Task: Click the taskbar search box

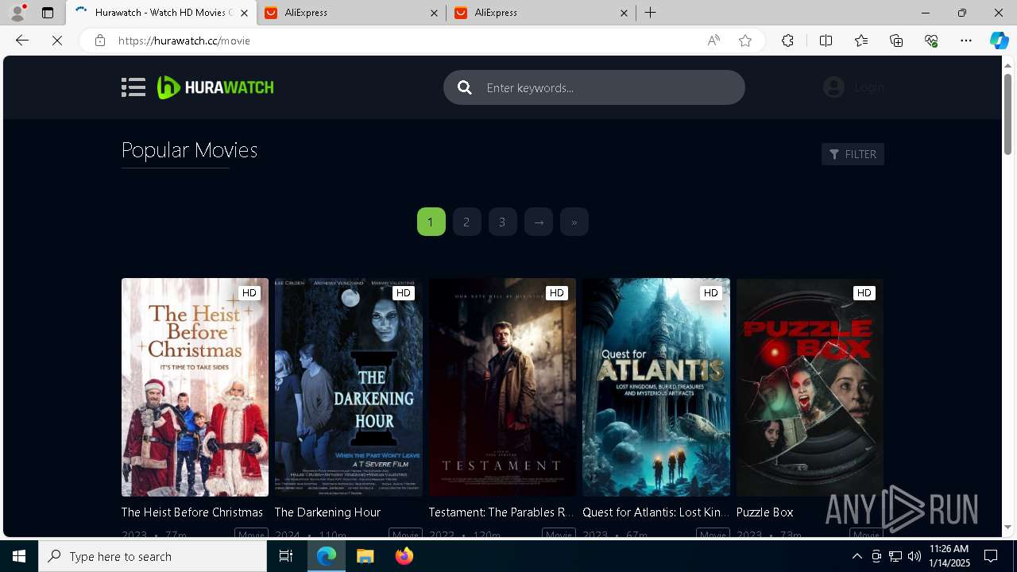Action: tap(153, 556)
